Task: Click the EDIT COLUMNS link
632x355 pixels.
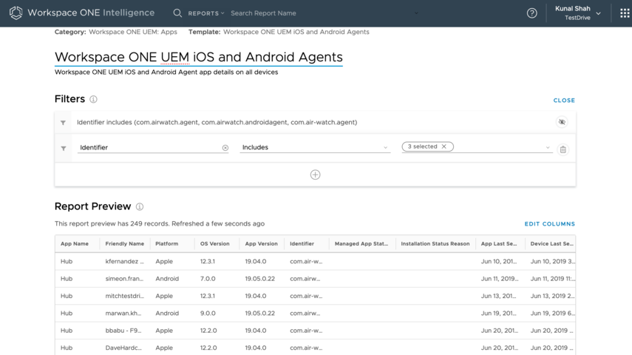Action: (549, 224)
